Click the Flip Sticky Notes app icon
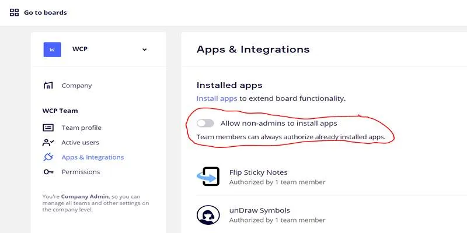Screen dimensions: 467x233 point(208,176)
